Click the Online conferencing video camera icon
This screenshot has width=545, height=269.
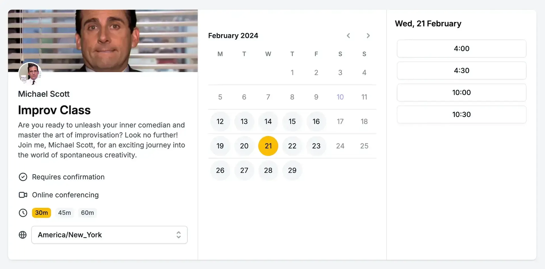point(23,195)
